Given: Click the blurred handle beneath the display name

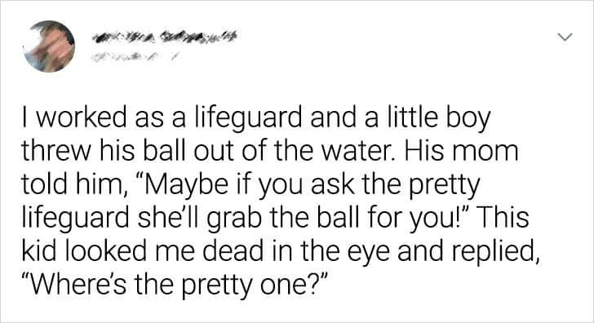Looking at the screenshot, I should point(133,57).
